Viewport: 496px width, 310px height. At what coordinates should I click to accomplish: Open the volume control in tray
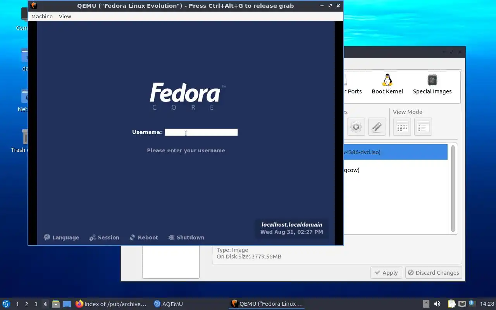(x=437, y=304)
